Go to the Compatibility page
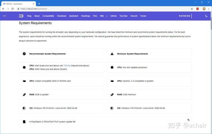The image size is (212, 134). coord(48,16)
